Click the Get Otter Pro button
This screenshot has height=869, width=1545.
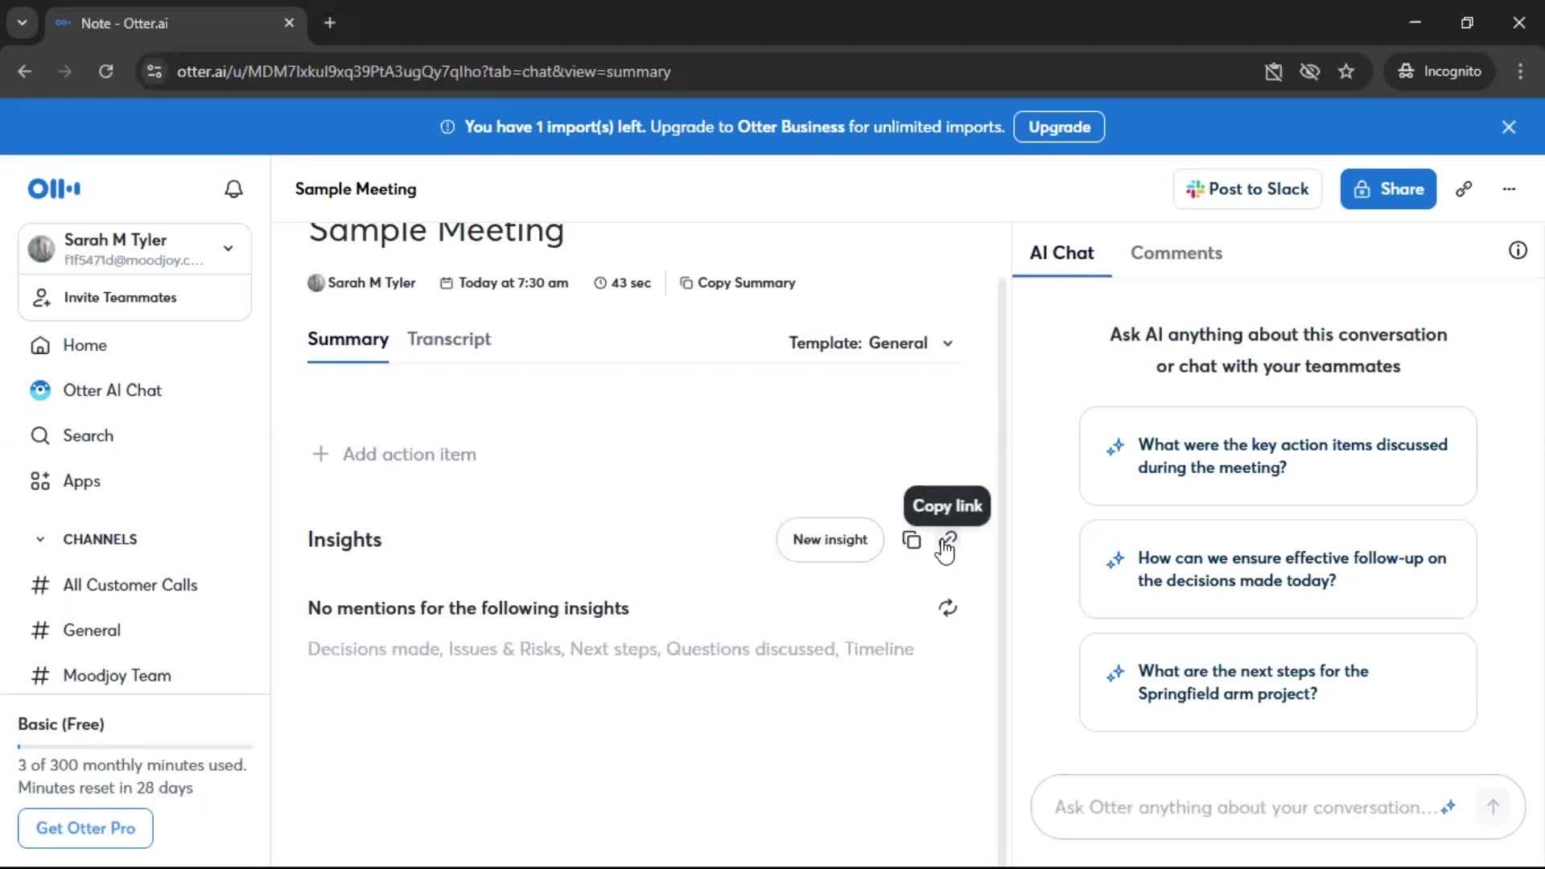click(x=85, y=828)
